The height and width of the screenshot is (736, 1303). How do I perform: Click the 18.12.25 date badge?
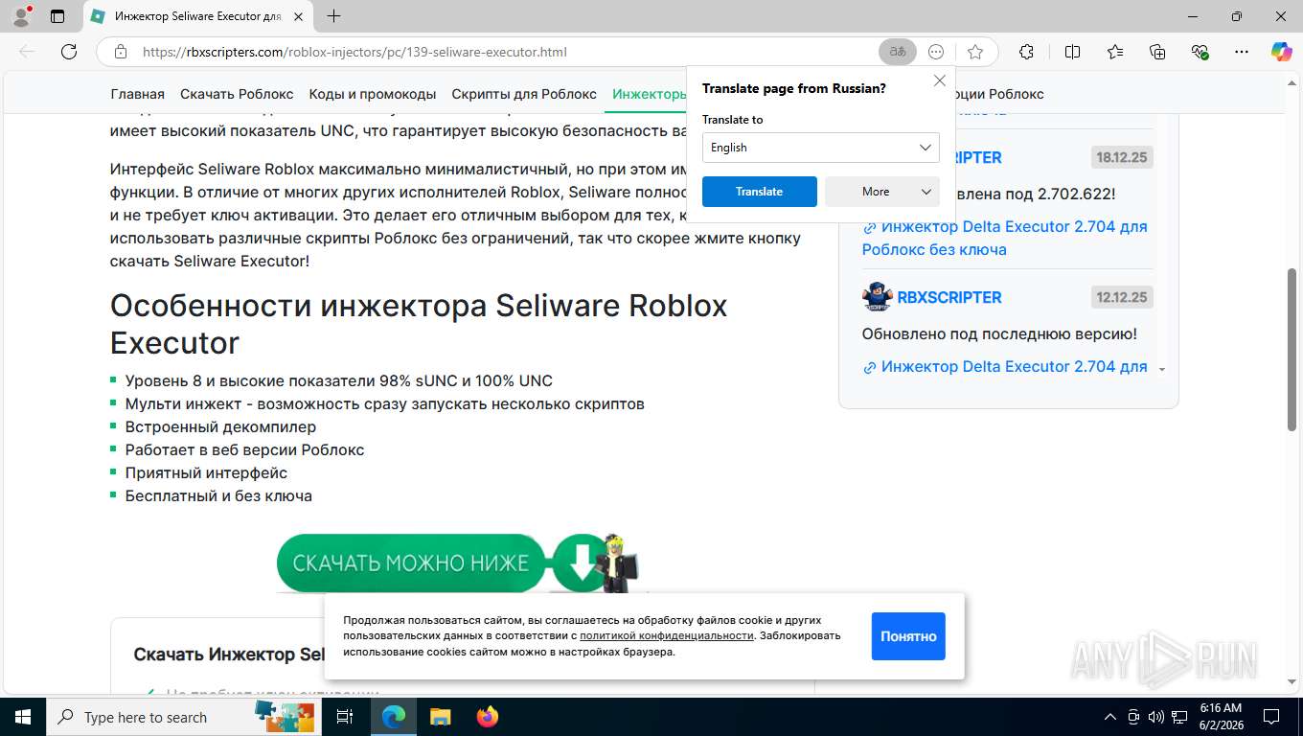tap(1122, 157)
